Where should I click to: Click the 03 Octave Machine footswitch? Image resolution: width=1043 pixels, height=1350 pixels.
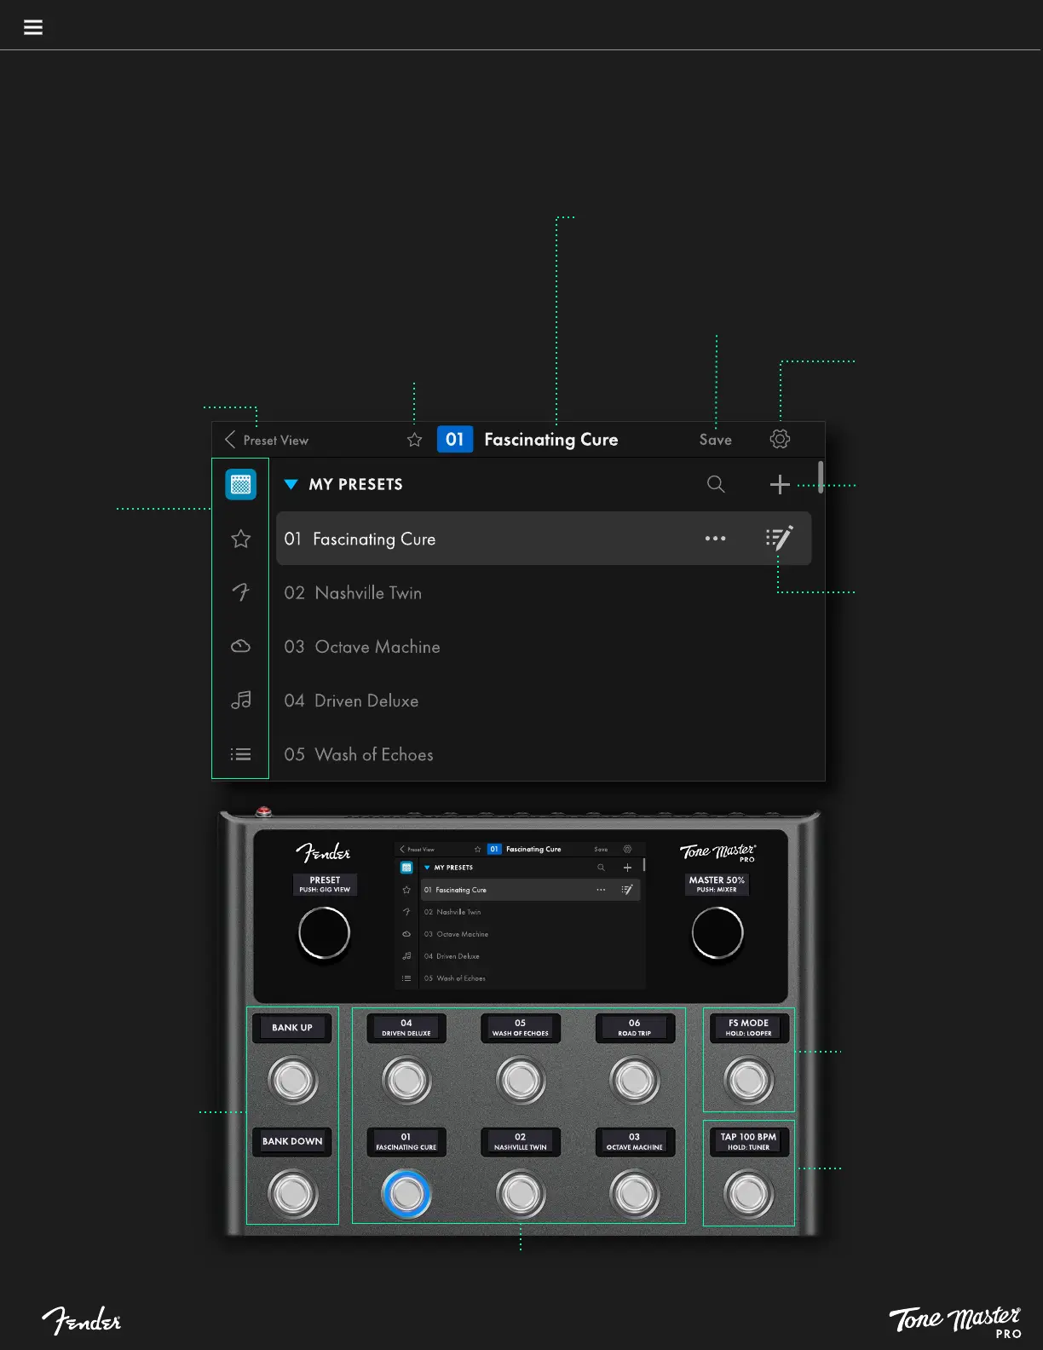pyautogui.click(x=635, y=1194)
